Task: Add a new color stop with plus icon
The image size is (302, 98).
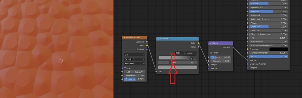Action: [x=160, y=53]
